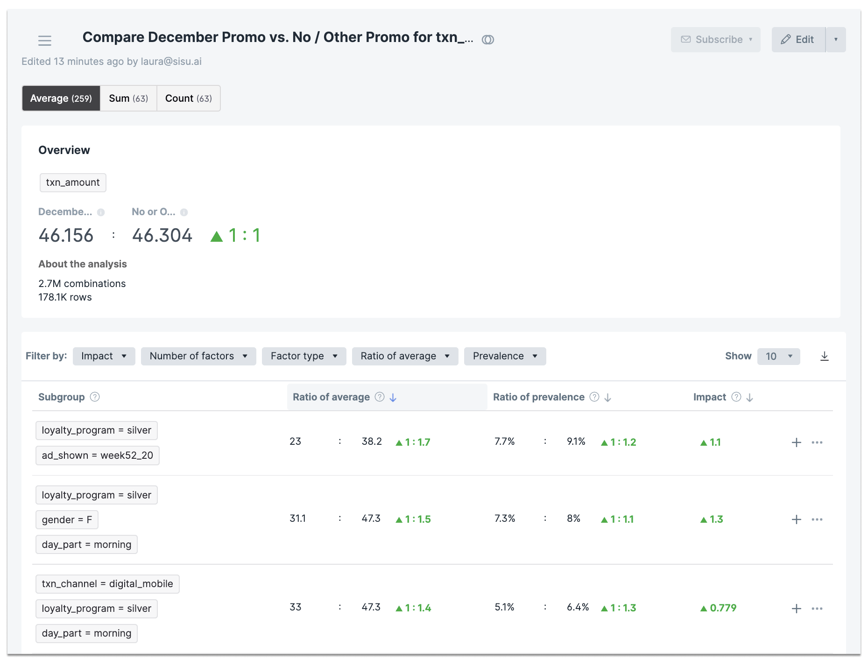Open the hamburger navigation menu
868x666 pixels.
tap(45, 41)
